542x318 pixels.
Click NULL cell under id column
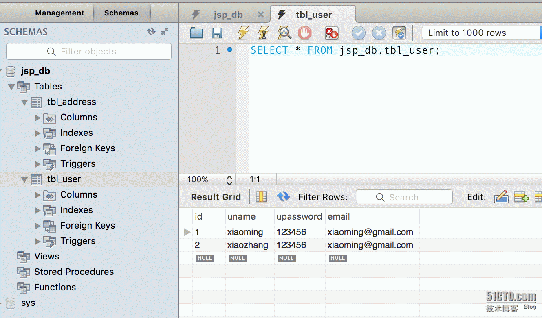coord(205,258)
